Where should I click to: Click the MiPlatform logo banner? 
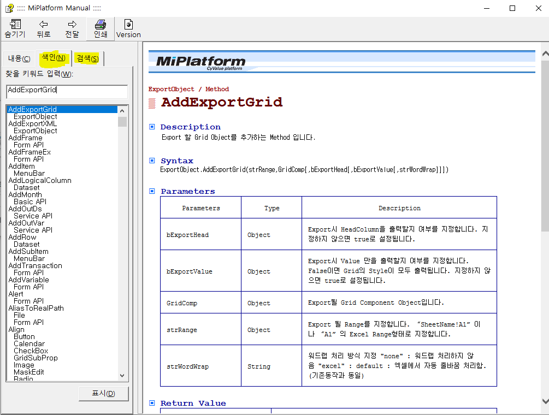pos(342,62)
